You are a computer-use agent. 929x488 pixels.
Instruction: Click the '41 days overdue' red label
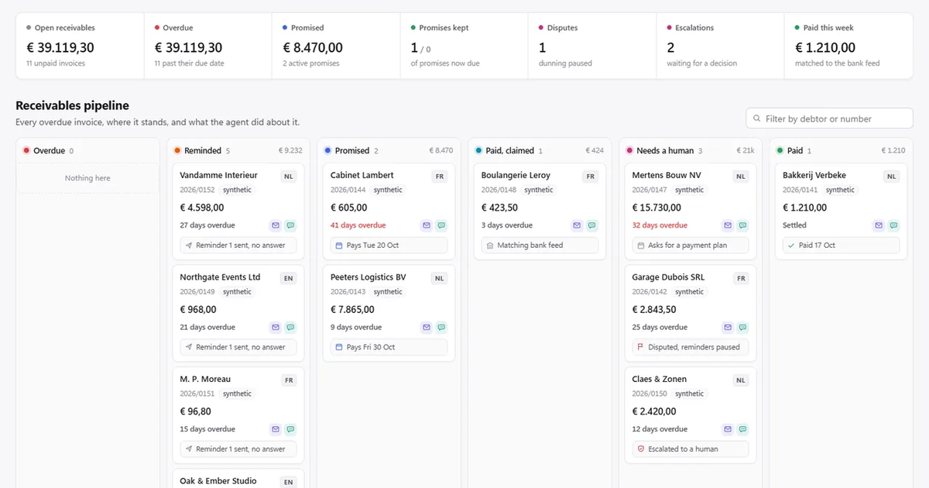coord(358,225)
